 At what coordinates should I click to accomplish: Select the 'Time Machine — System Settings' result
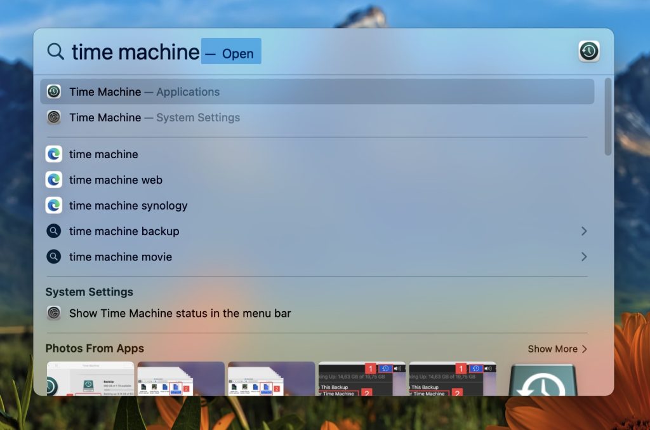[154, 118]
